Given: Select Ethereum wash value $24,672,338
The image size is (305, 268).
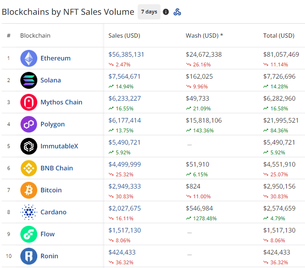Looking at the screenshot, I should [x=204, y=55].
